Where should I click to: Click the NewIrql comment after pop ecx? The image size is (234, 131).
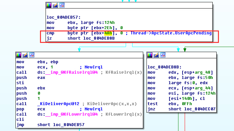pyautogui.click(x=94, y=109)
